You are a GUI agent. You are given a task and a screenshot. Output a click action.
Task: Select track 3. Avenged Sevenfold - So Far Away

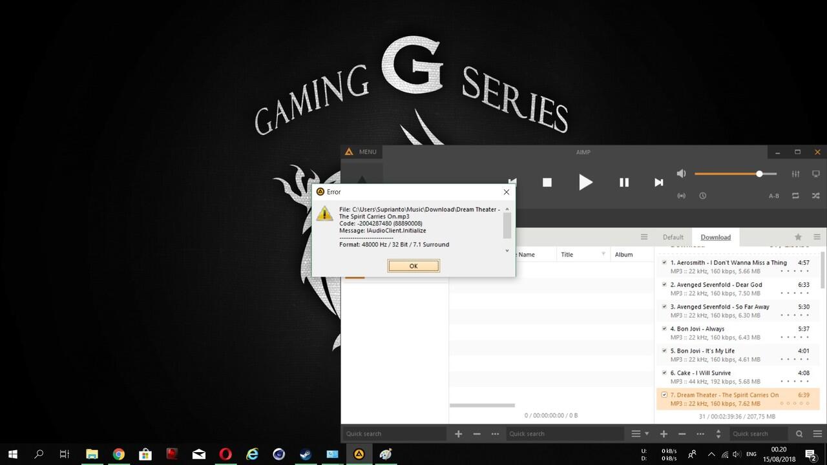(x=737, y=311)
